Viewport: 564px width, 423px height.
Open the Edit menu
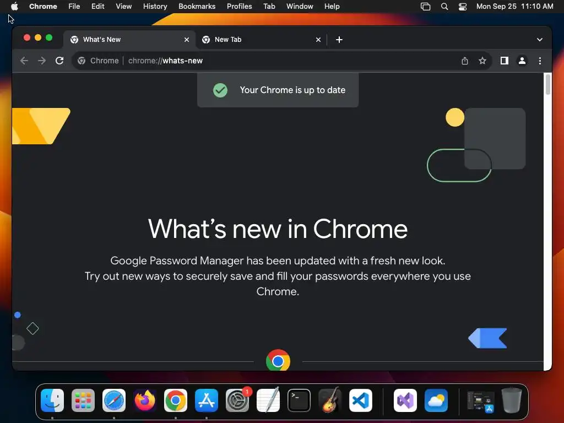pyautogui.click(x=98, y=7)
